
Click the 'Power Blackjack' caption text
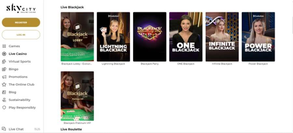point(258,64)
